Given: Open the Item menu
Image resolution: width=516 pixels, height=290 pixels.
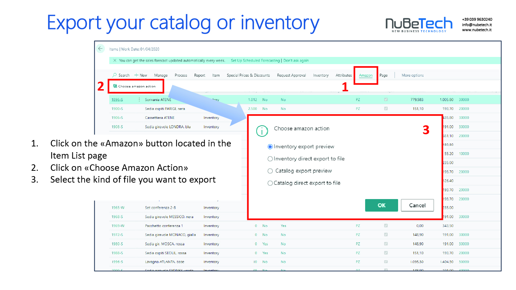Looking at the screenshot, I should 216,75.
